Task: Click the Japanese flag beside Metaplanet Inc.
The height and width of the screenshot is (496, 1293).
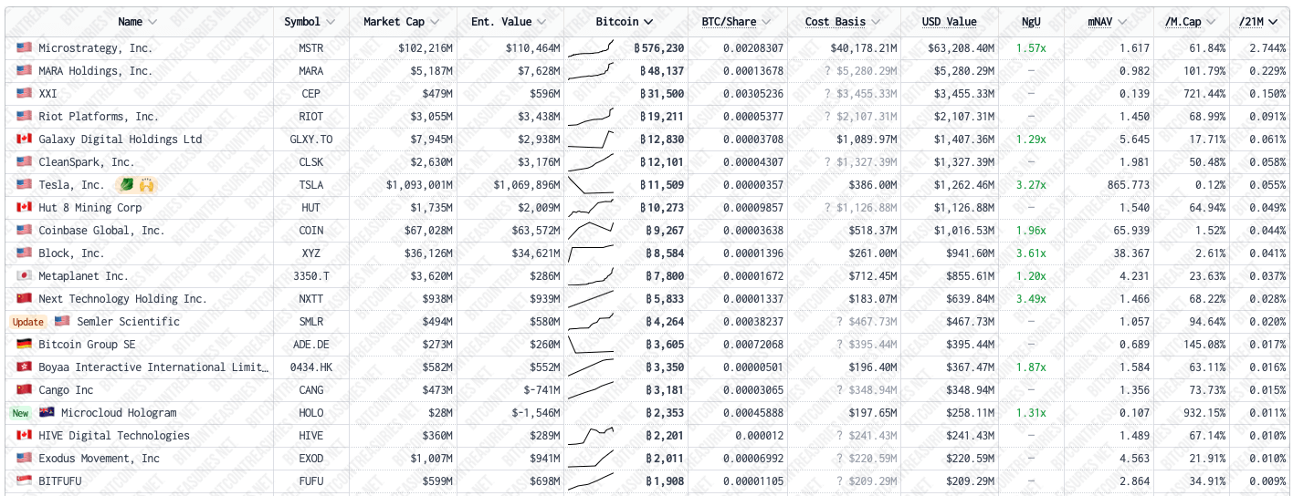Action: (x=24, y=276)
